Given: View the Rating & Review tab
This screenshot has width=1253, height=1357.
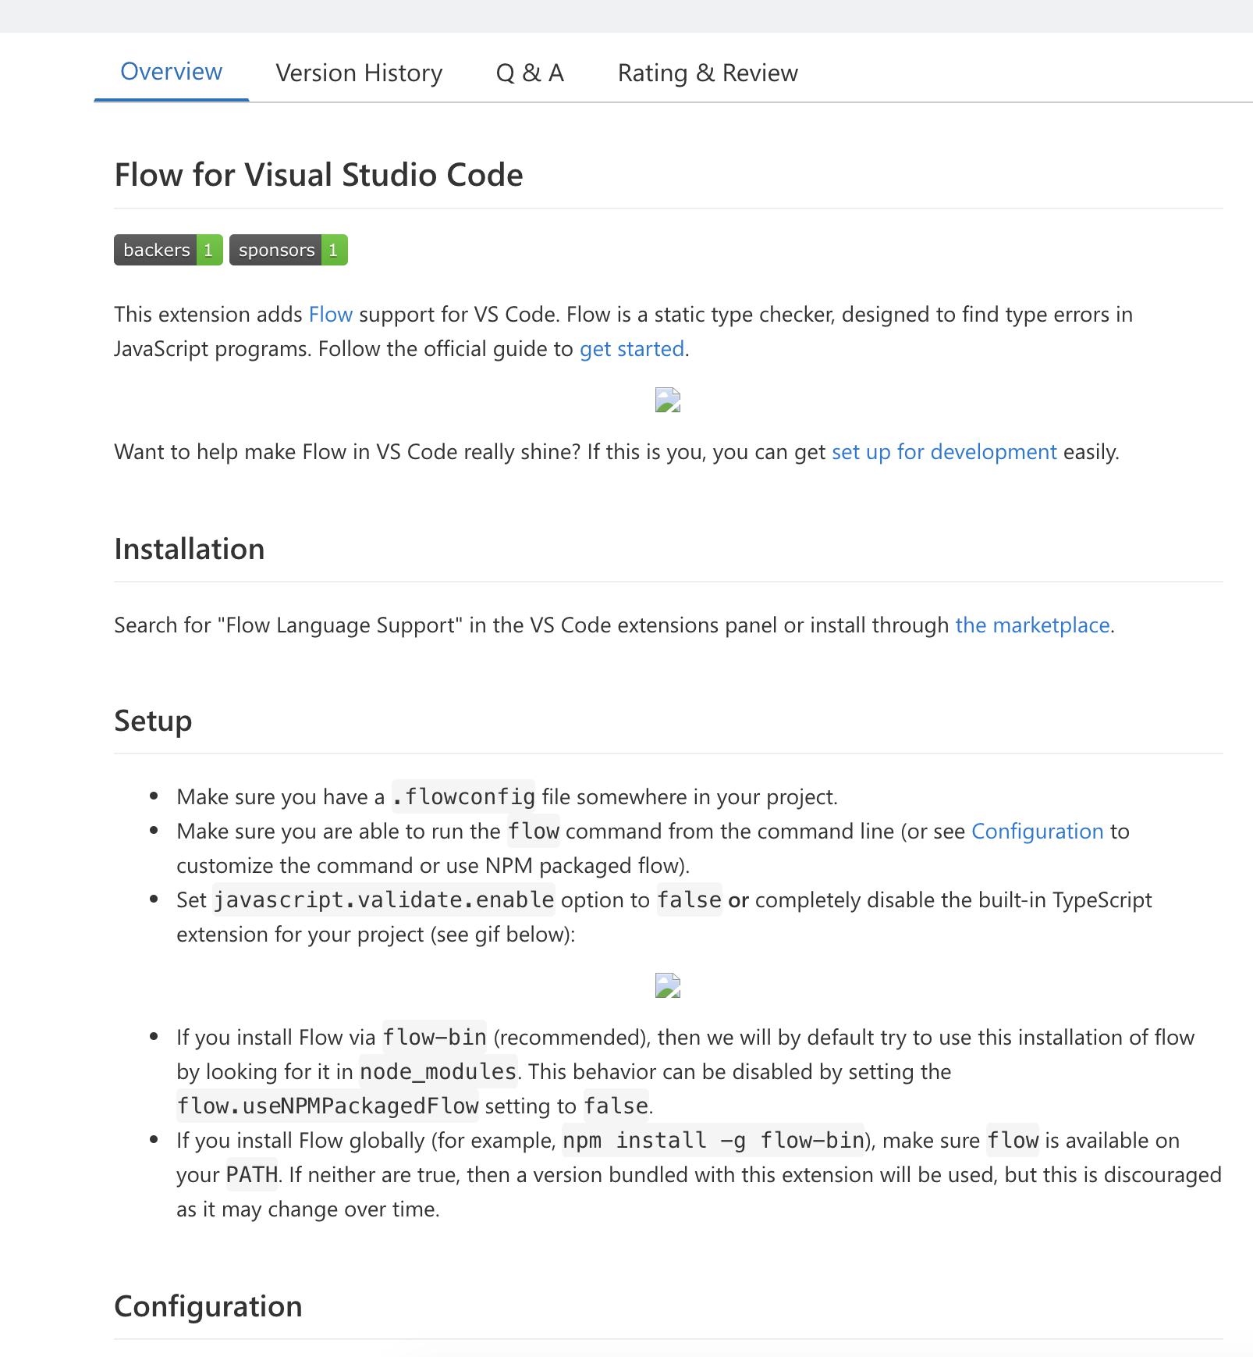Looking at the screenshot, I should click(x=707, y=73).
